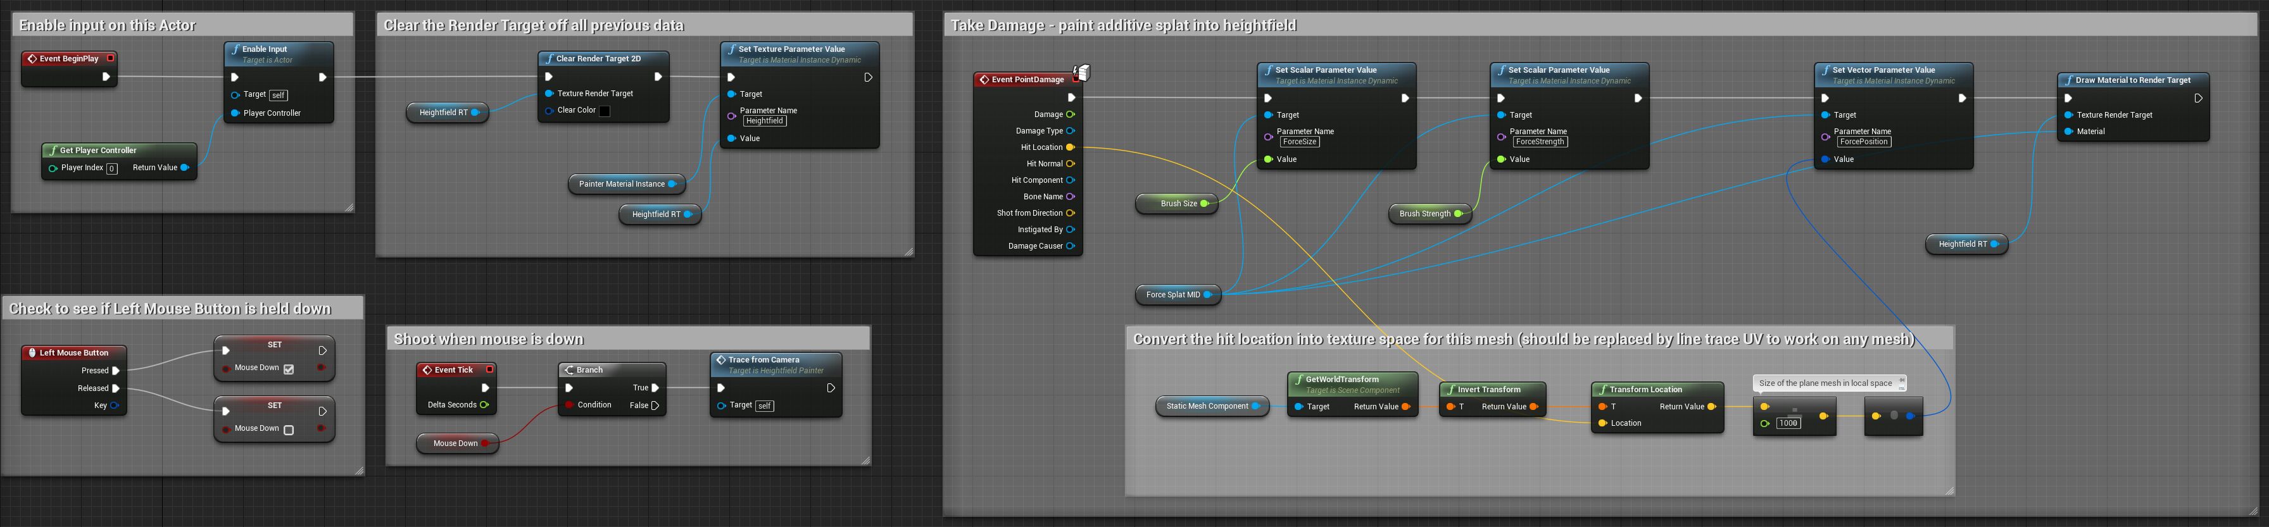Click the Delta Seconds output pin
The image size is (2269, 527).
coord(484,406)
